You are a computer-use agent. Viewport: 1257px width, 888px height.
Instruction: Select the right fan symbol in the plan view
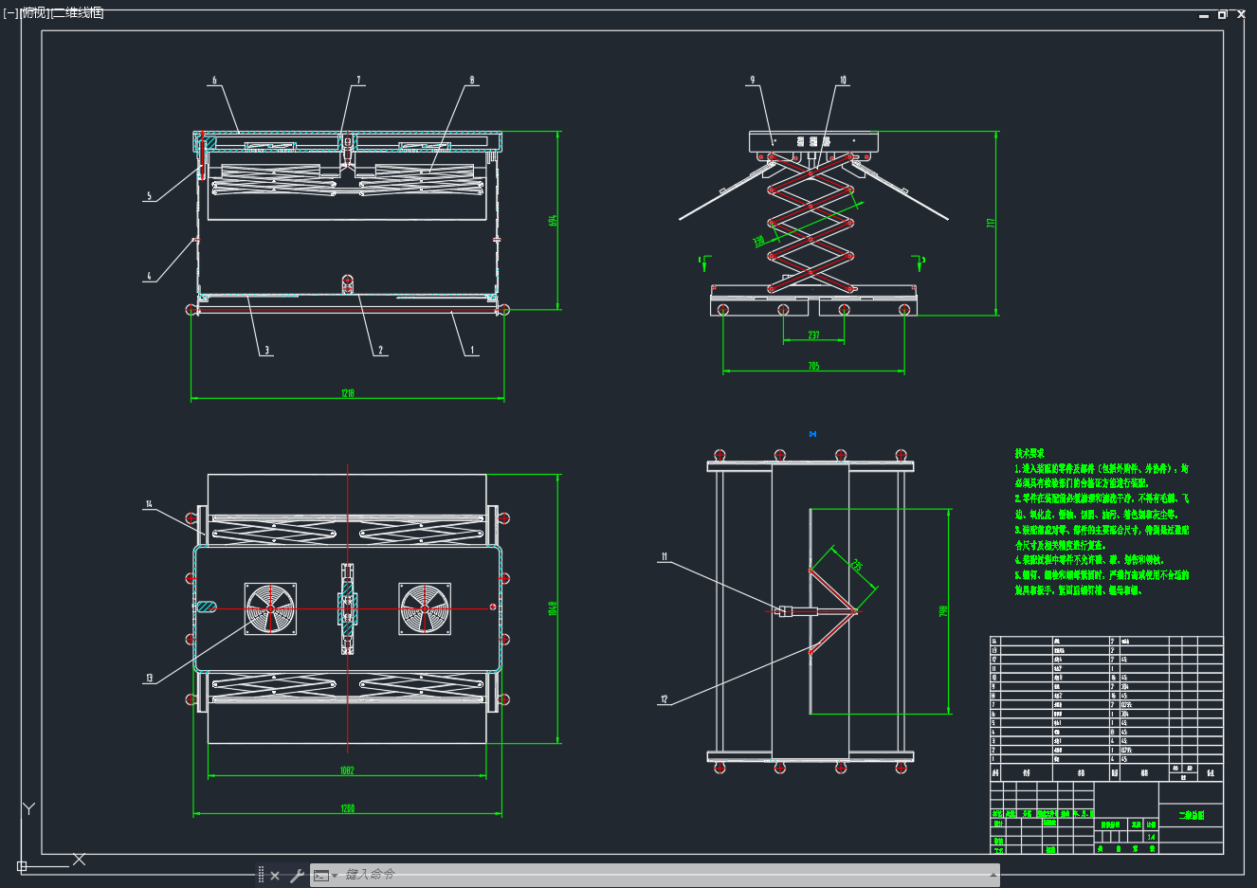(425, 608)
